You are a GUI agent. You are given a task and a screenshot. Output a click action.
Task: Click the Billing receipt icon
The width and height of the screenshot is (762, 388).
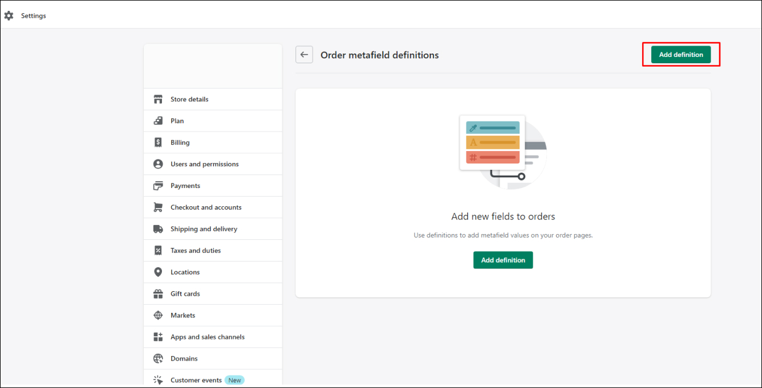pyautogui.click(x=158, y=142)
